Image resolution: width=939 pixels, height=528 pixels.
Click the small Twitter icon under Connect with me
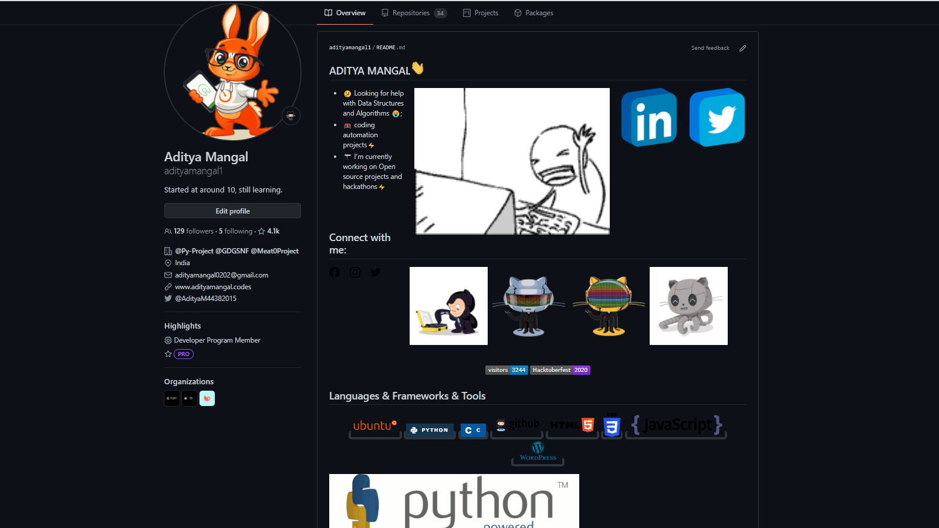coord(376,272)
